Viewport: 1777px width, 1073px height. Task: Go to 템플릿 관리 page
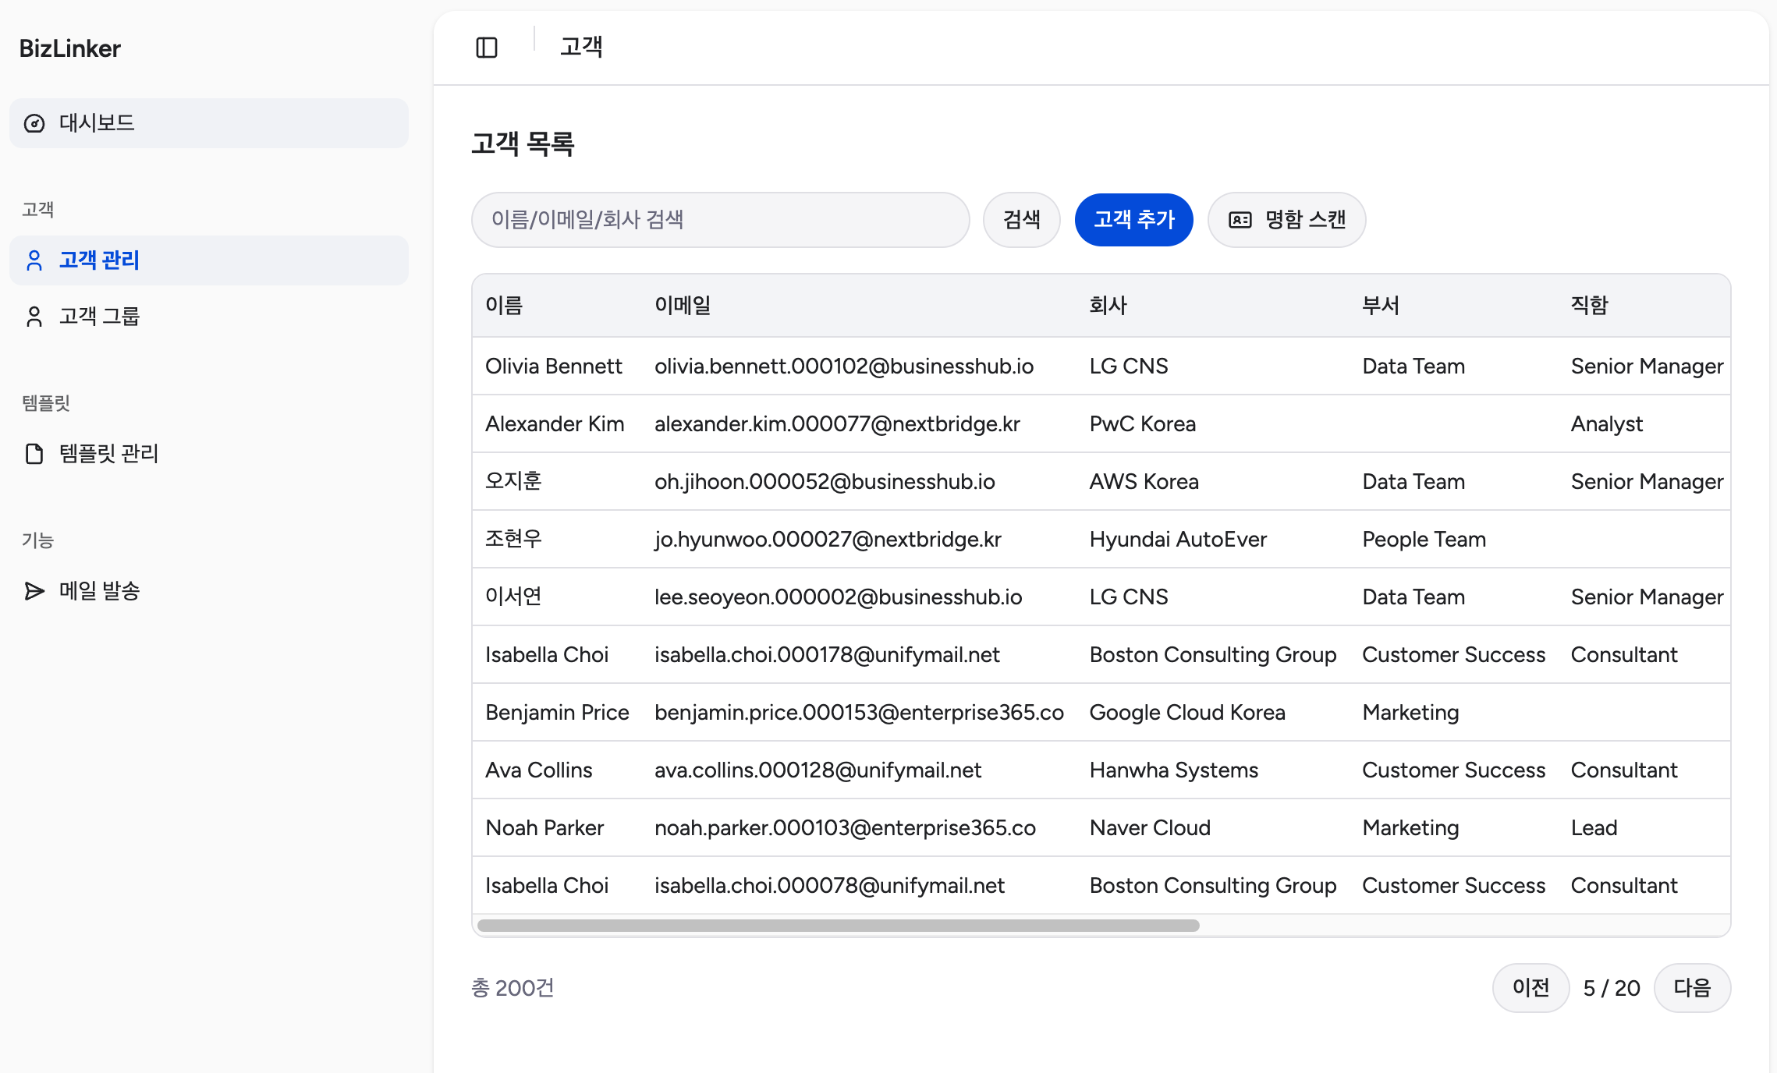pos(109,454)
